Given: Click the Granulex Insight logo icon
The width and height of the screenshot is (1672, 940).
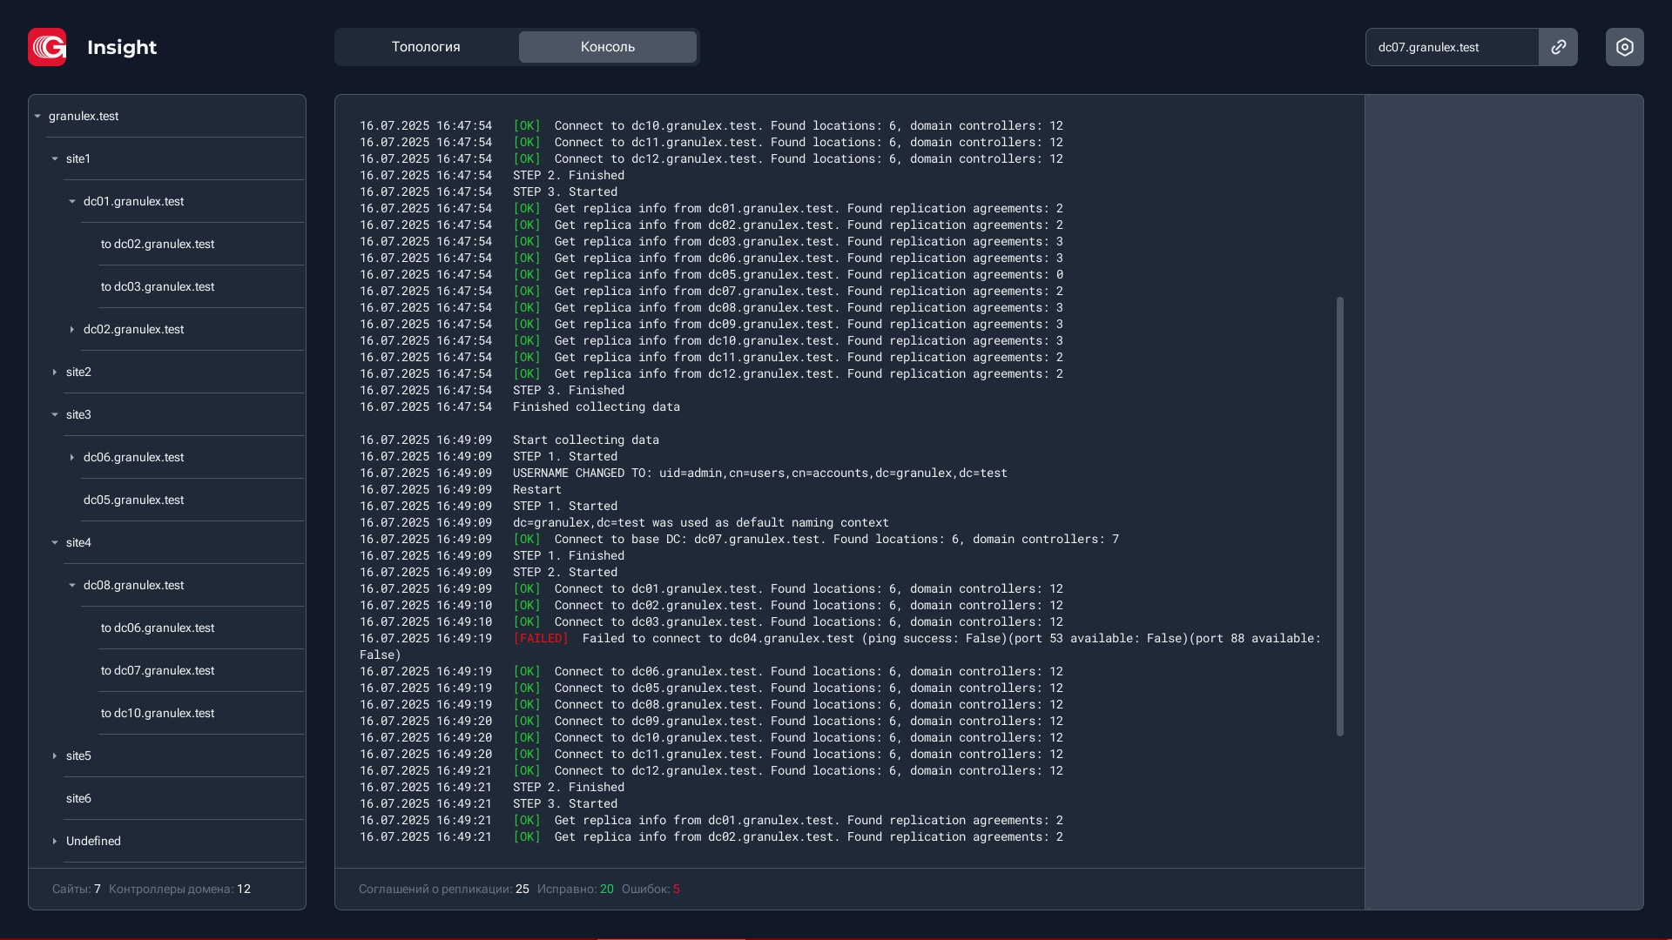Looking at the screenshot, I should pos(47,47).
